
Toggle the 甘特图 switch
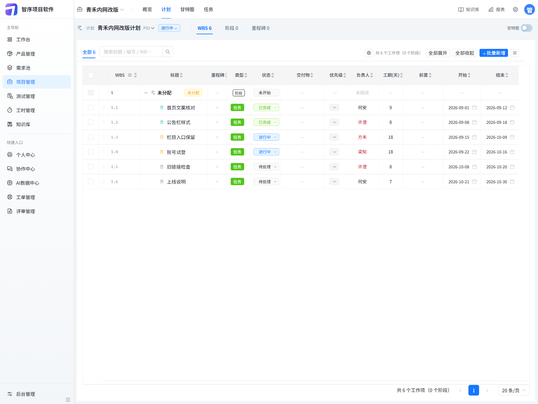click(527, 28)
